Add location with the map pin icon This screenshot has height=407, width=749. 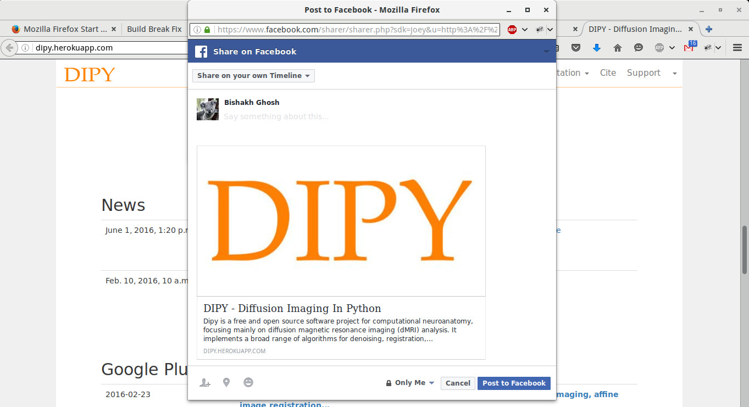[x=226, y=383]
